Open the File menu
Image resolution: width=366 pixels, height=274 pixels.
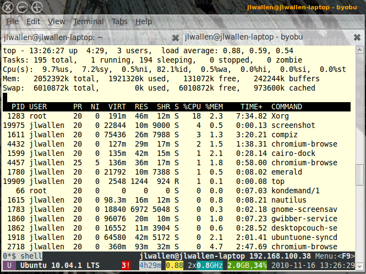click(12, 21)
